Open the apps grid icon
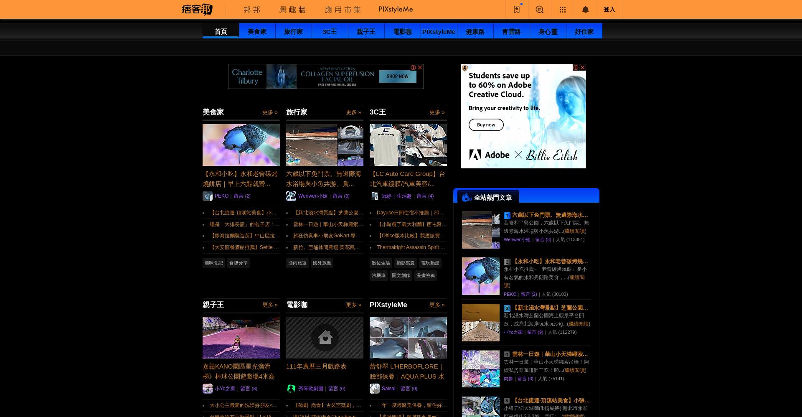 tap(563, 9)
